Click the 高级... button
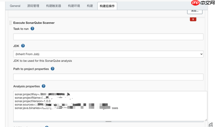Image resolution: width=215 pixels, height=127 pixels. (x=195, y=11)
